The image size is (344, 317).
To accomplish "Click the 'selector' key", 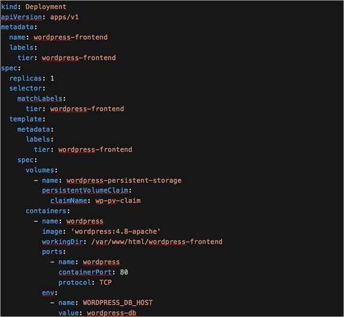I will (x=26, y=88).
